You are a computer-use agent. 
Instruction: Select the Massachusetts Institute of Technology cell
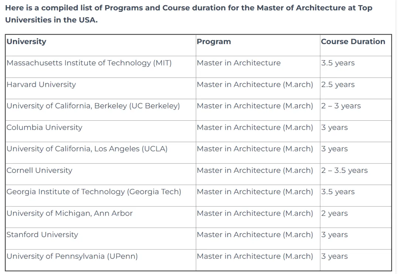[x=89, y=63]
